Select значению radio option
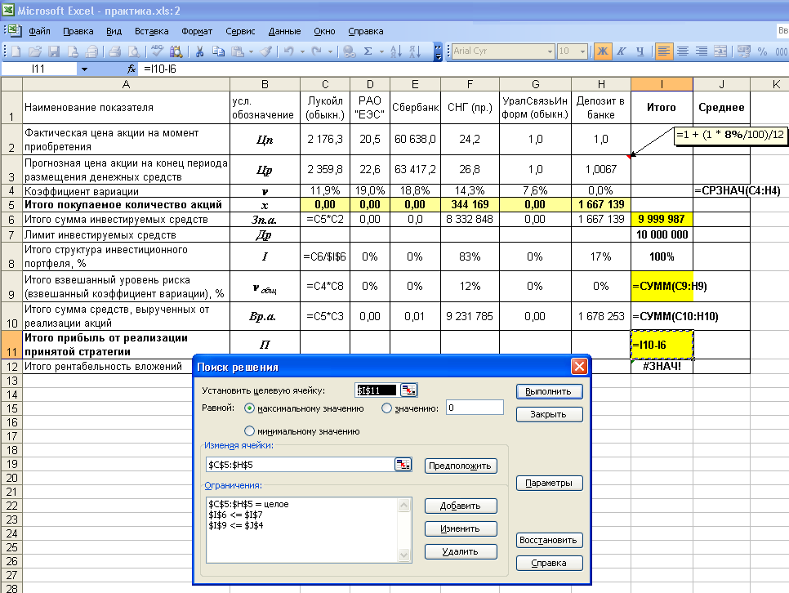The width and height of the screenshot is (789, 593). point(386,408)
